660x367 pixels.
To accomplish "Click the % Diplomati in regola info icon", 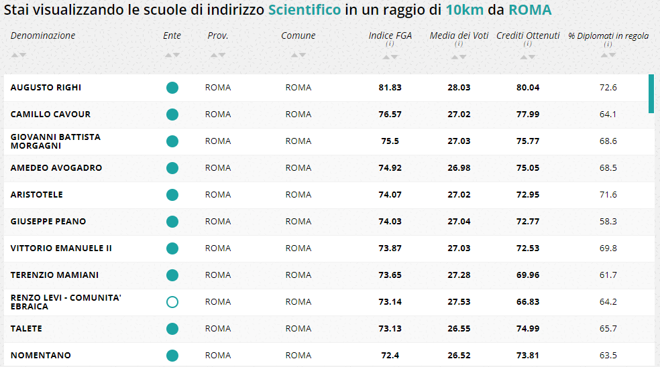I will click(608, 44).
